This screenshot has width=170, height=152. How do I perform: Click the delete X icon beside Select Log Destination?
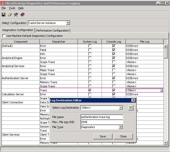(131, 108)
